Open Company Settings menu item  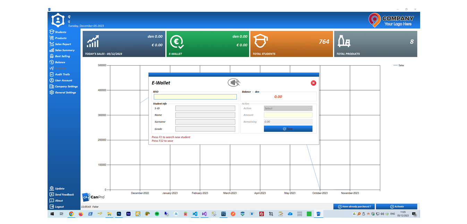66,86
